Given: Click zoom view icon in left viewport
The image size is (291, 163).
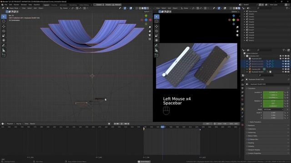Looking at the screenshot, I should tap(150, 27).
